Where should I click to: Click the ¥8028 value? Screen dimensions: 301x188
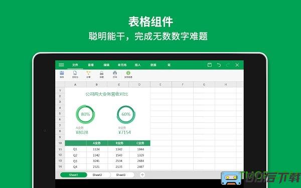coord(82,132)
